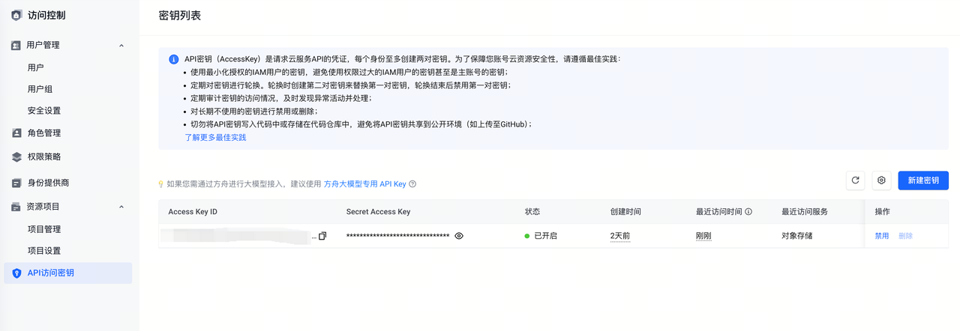Click the API访问密钥 shield icon
Screen dimensions: 960x331
tap(16, 273)
